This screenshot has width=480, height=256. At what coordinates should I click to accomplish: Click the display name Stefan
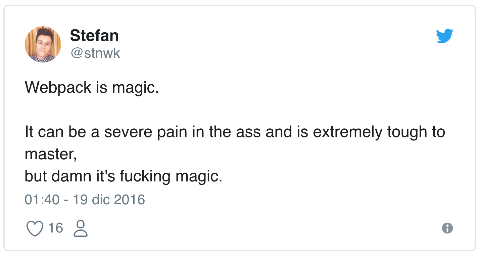coord(94,36)
